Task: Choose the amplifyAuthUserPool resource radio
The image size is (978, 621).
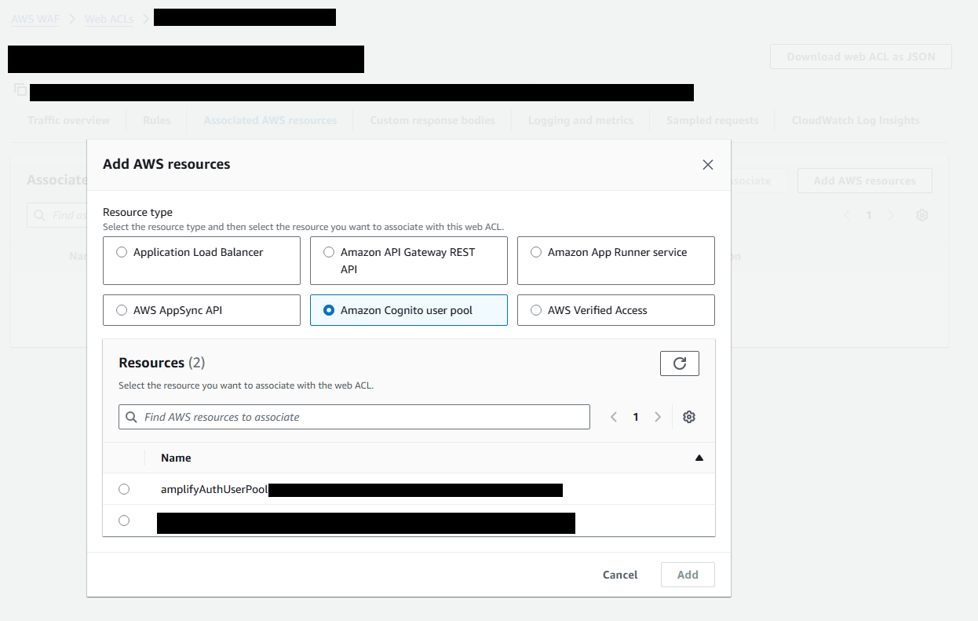Action: point(124,489)
